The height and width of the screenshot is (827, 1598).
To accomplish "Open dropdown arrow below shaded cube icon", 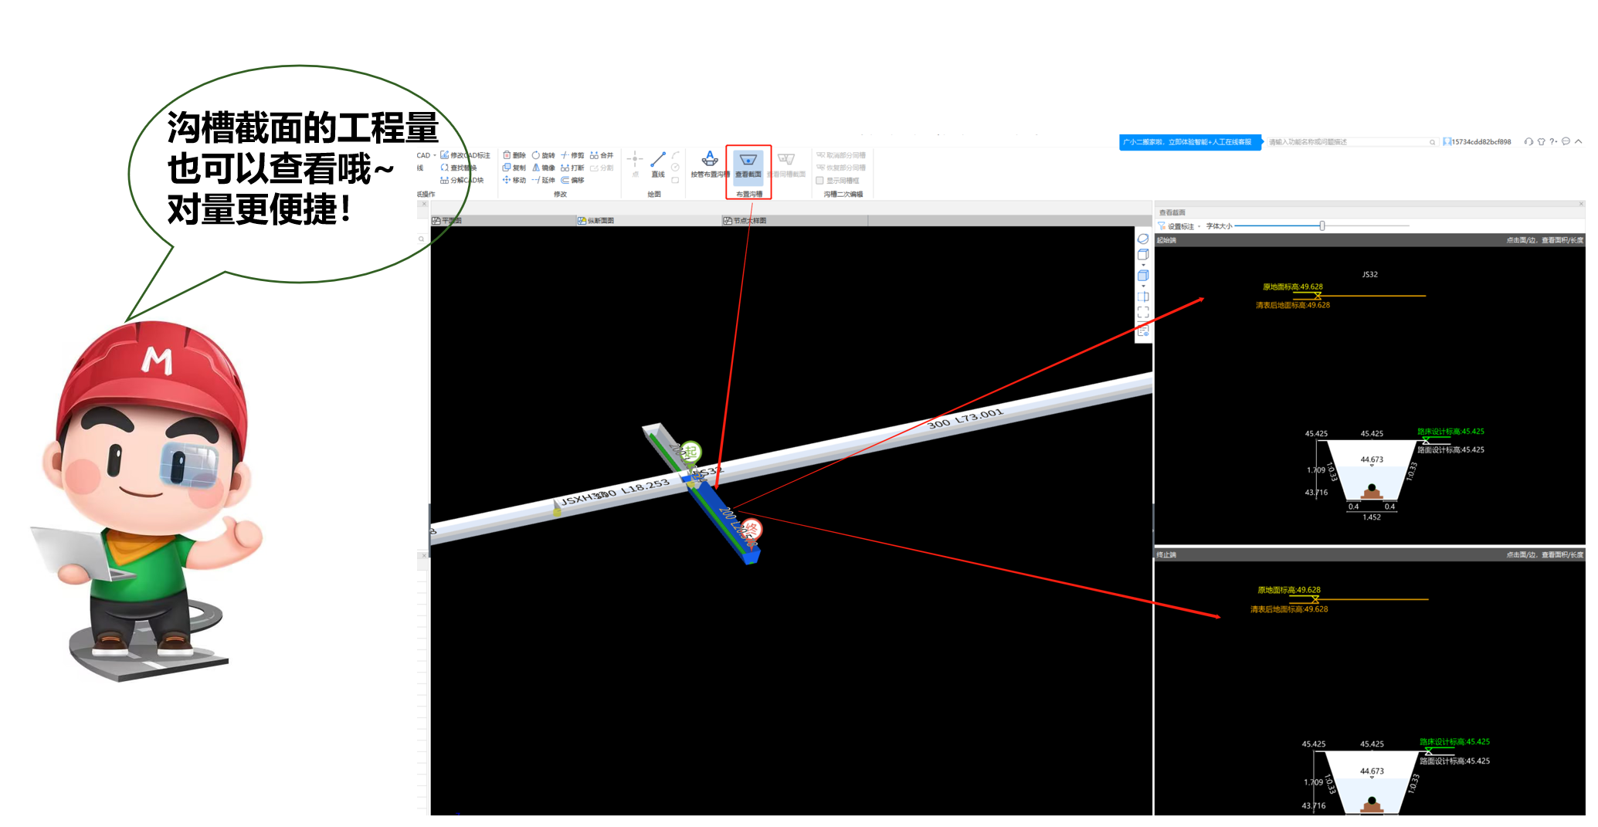I will tap(1143, 286).
